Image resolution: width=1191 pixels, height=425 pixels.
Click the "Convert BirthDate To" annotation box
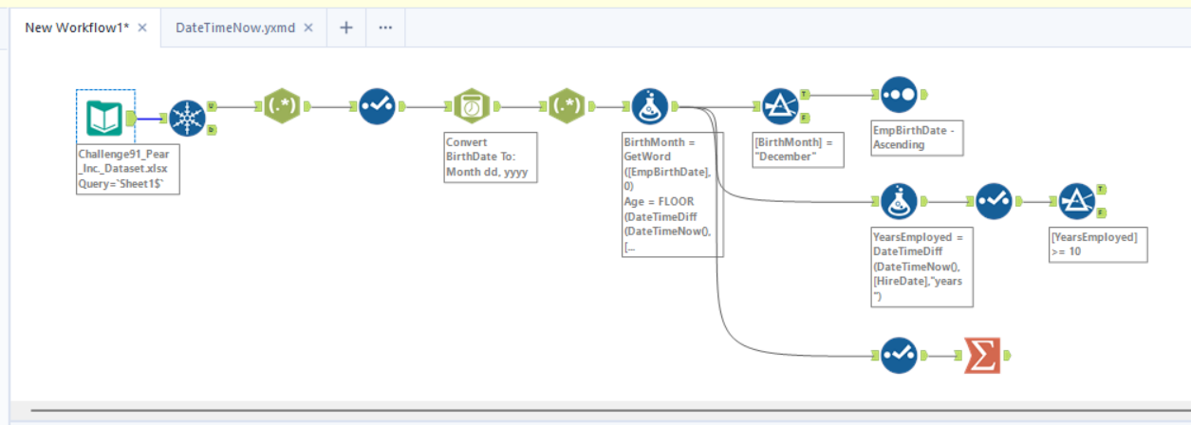(490, 157)
